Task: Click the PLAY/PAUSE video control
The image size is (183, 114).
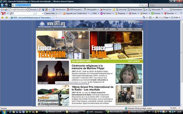Action: (x=43, y=83)
